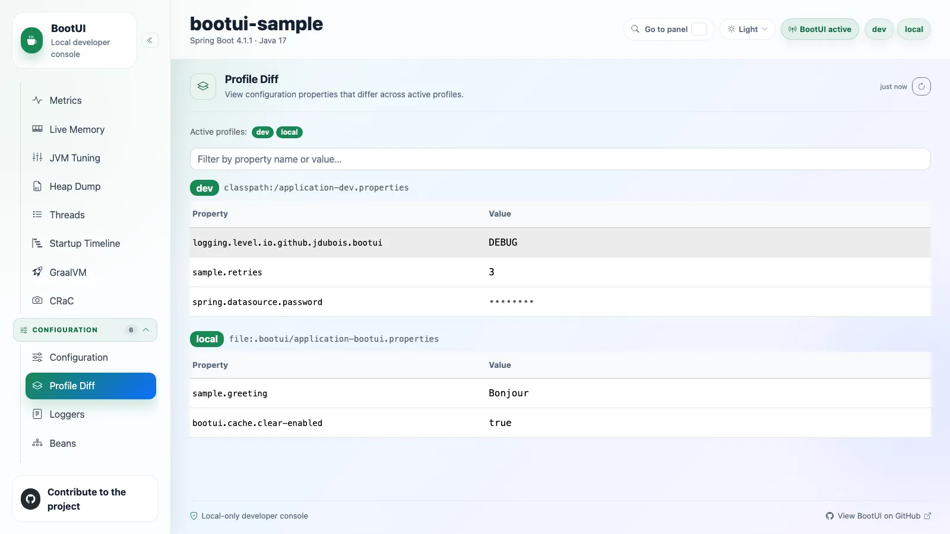
Task: Click the local badge beside application-bootui.properties
Action: pyautogui.click(x=207, y=339)
